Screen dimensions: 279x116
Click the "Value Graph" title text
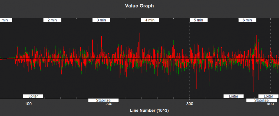(x=139, y=6)
